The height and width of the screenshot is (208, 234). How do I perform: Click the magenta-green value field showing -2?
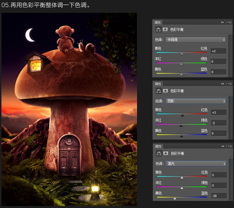[219, 123]
